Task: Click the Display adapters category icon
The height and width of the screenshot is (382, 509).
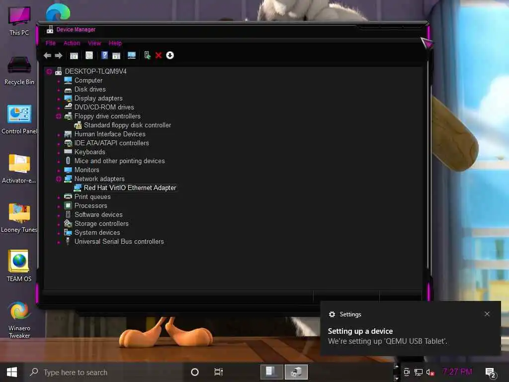Action: point(68,98)
